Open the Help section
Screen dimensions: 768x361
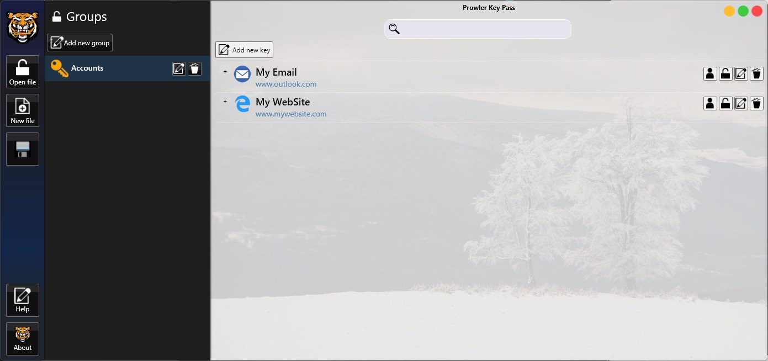pos(23,300)
